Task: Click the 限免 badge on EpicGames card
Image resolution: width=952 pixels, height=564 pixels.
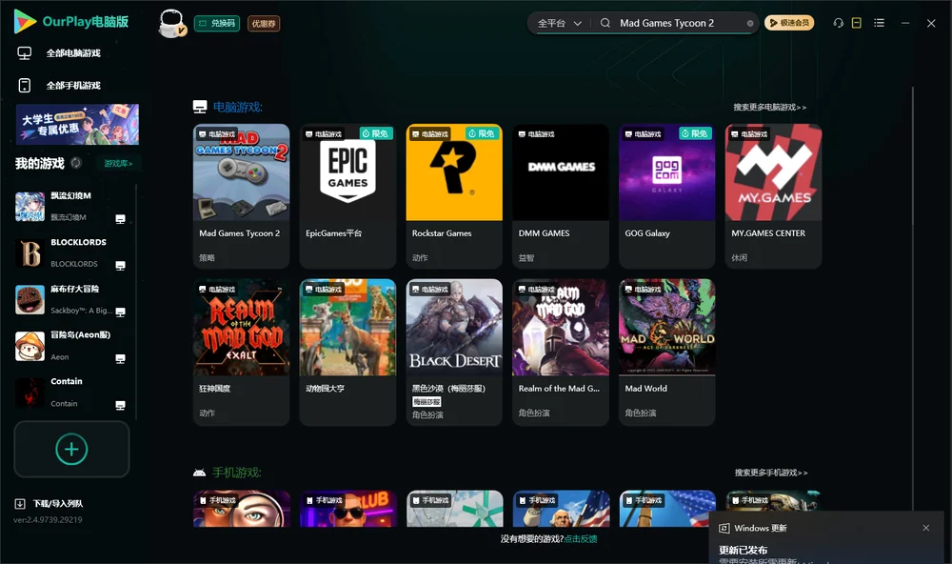Action: 376,133
